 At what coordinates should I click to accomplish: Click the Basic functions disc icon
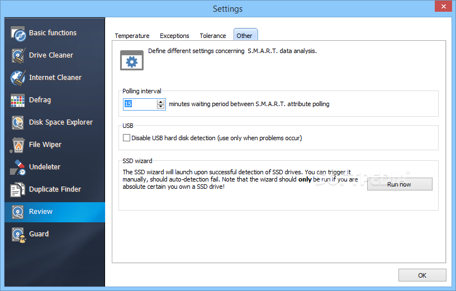click(x=18, y=34)
